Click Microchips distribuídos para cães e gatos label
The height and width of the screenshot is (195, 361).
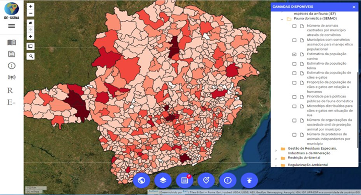tap(330, 111)
